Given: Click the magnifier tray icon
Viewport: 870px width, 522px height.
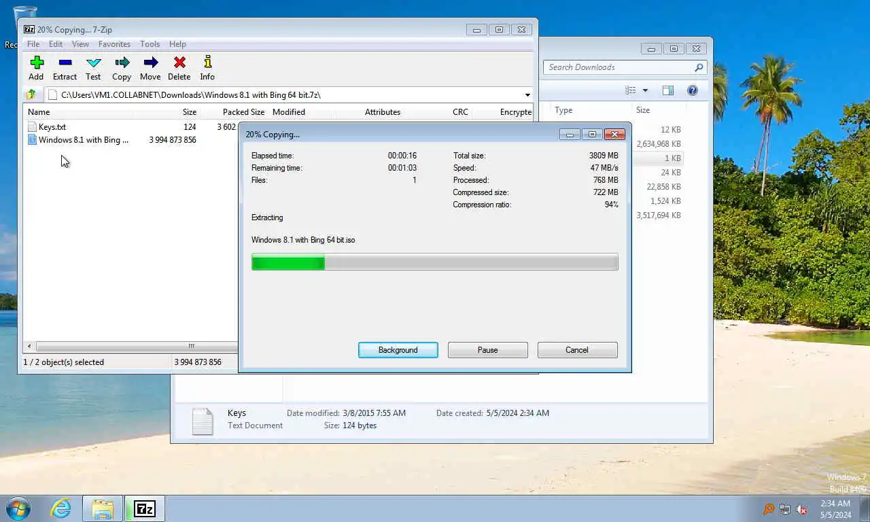Looking at the screenshot, I should (x=769, y=509).
